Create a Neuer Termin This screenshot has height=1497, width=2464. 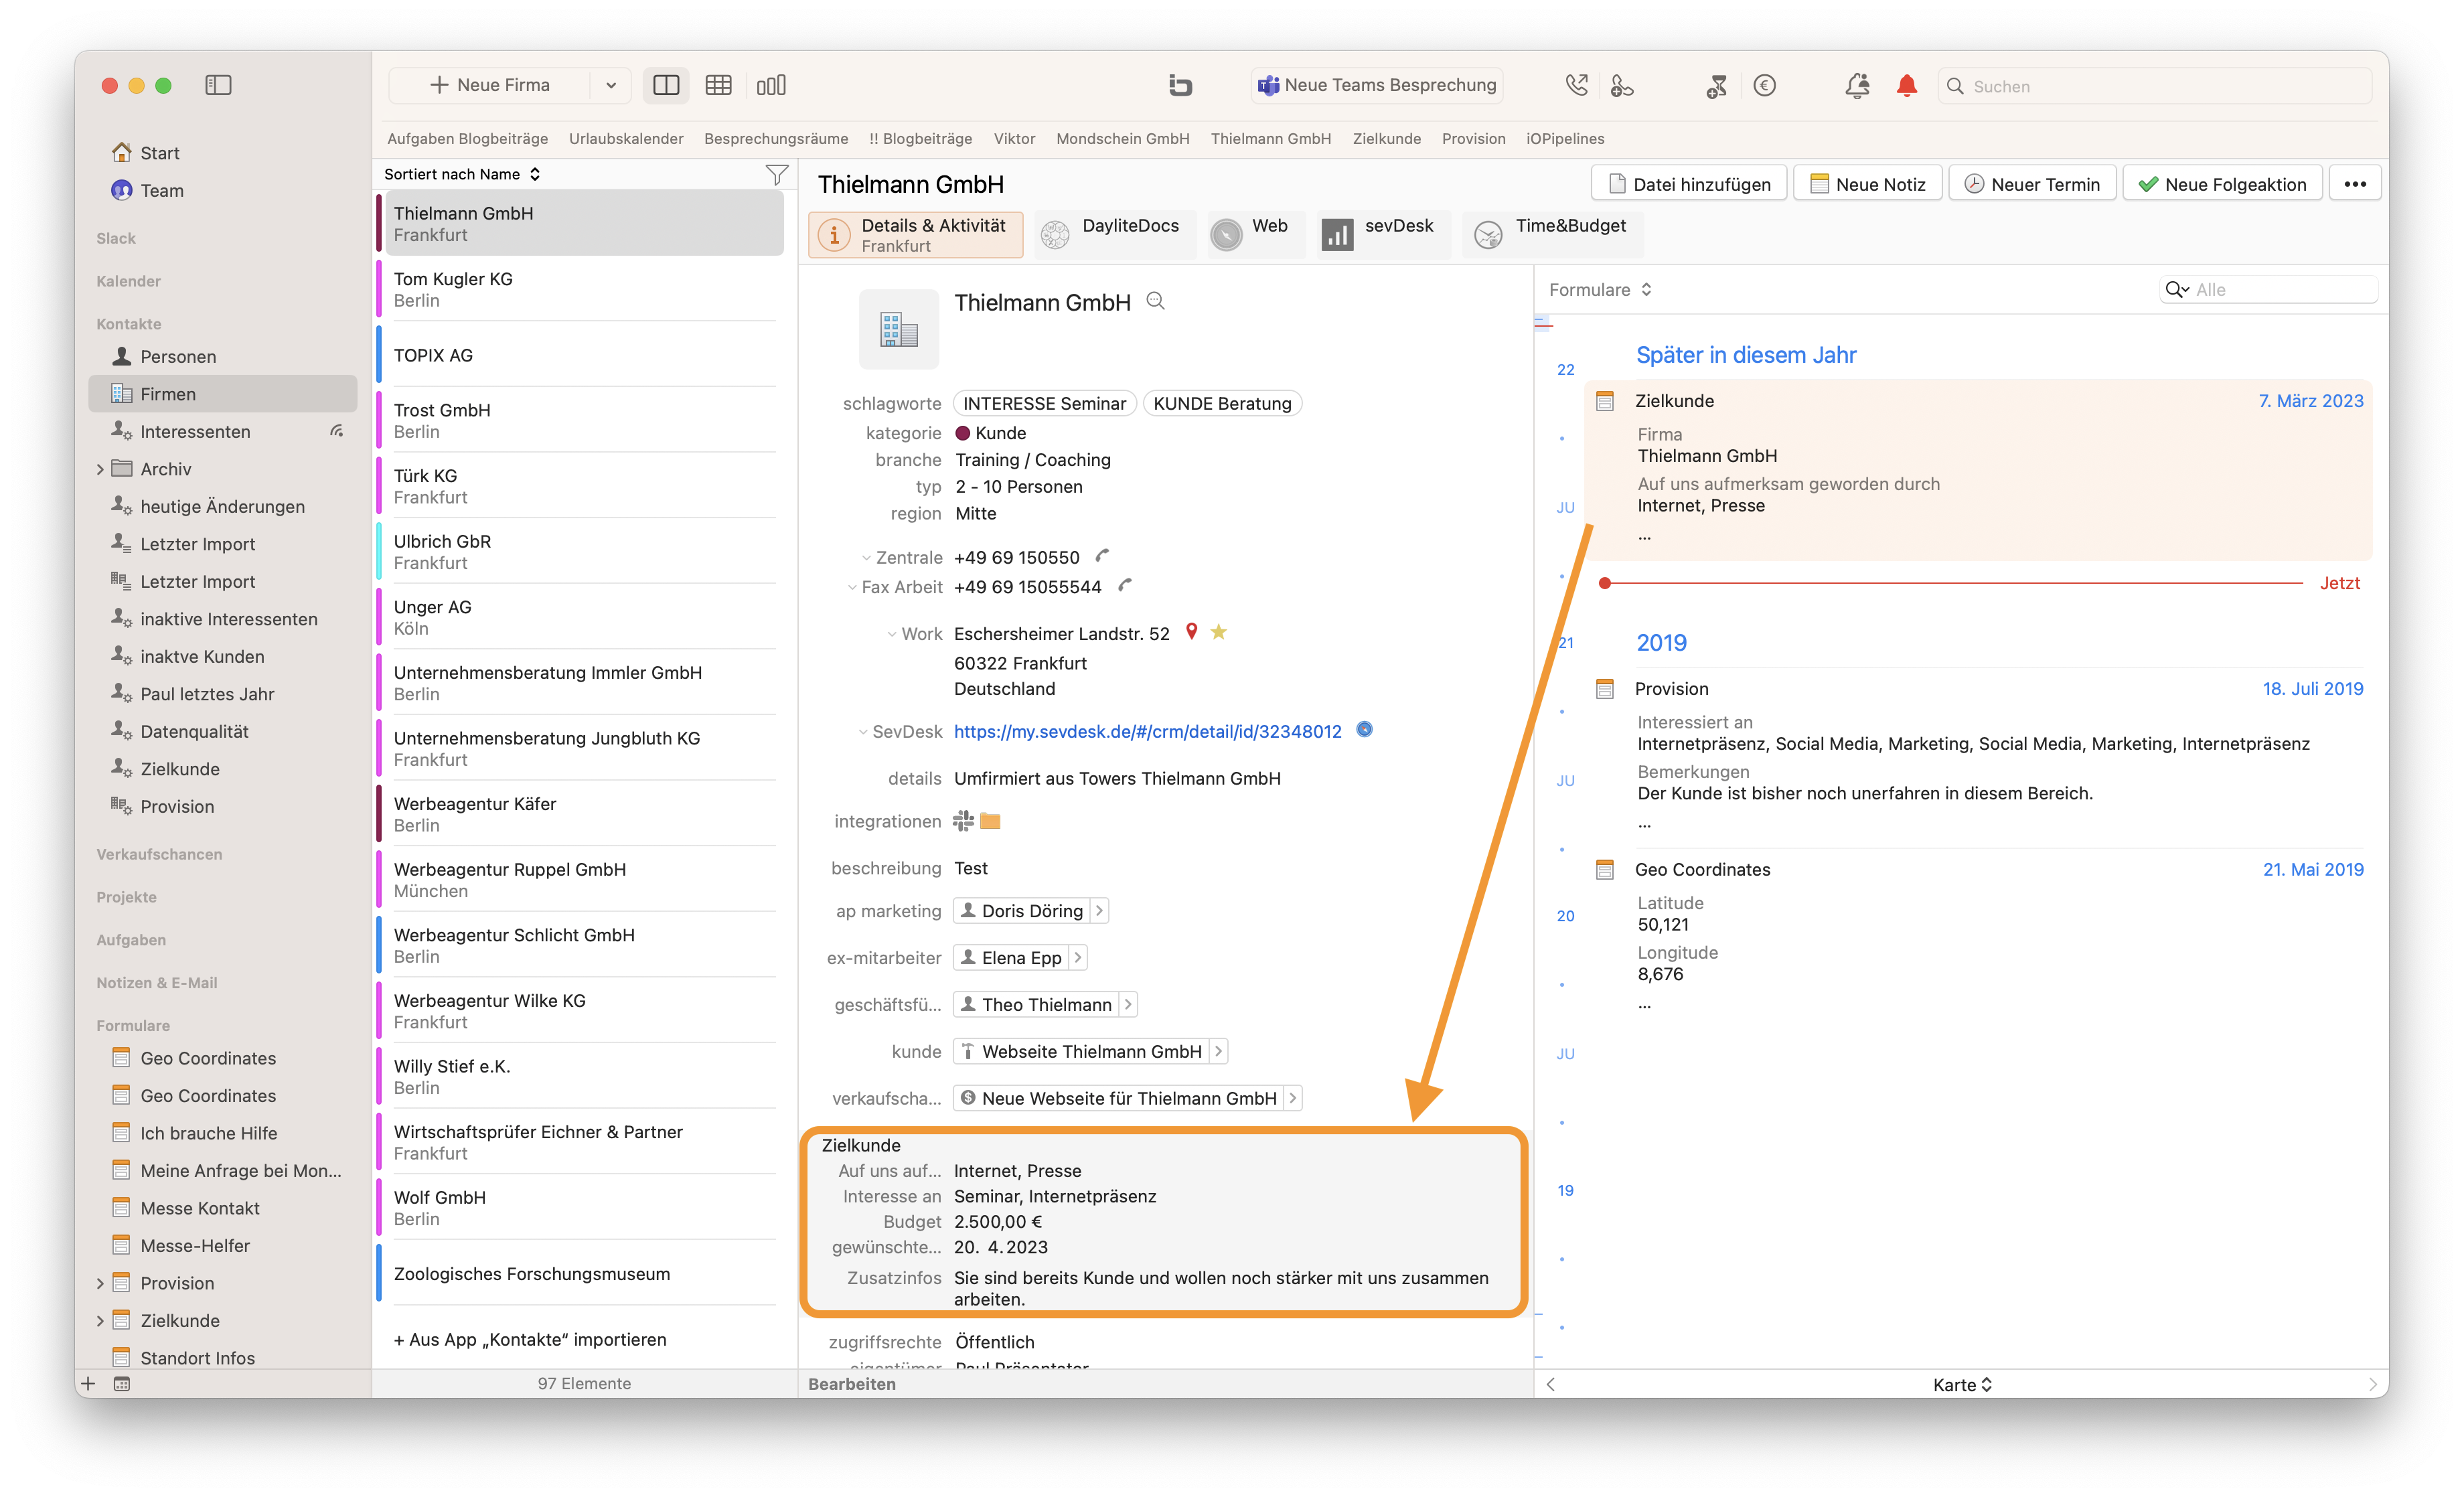pyautogui.click(x=2031, y=184)
